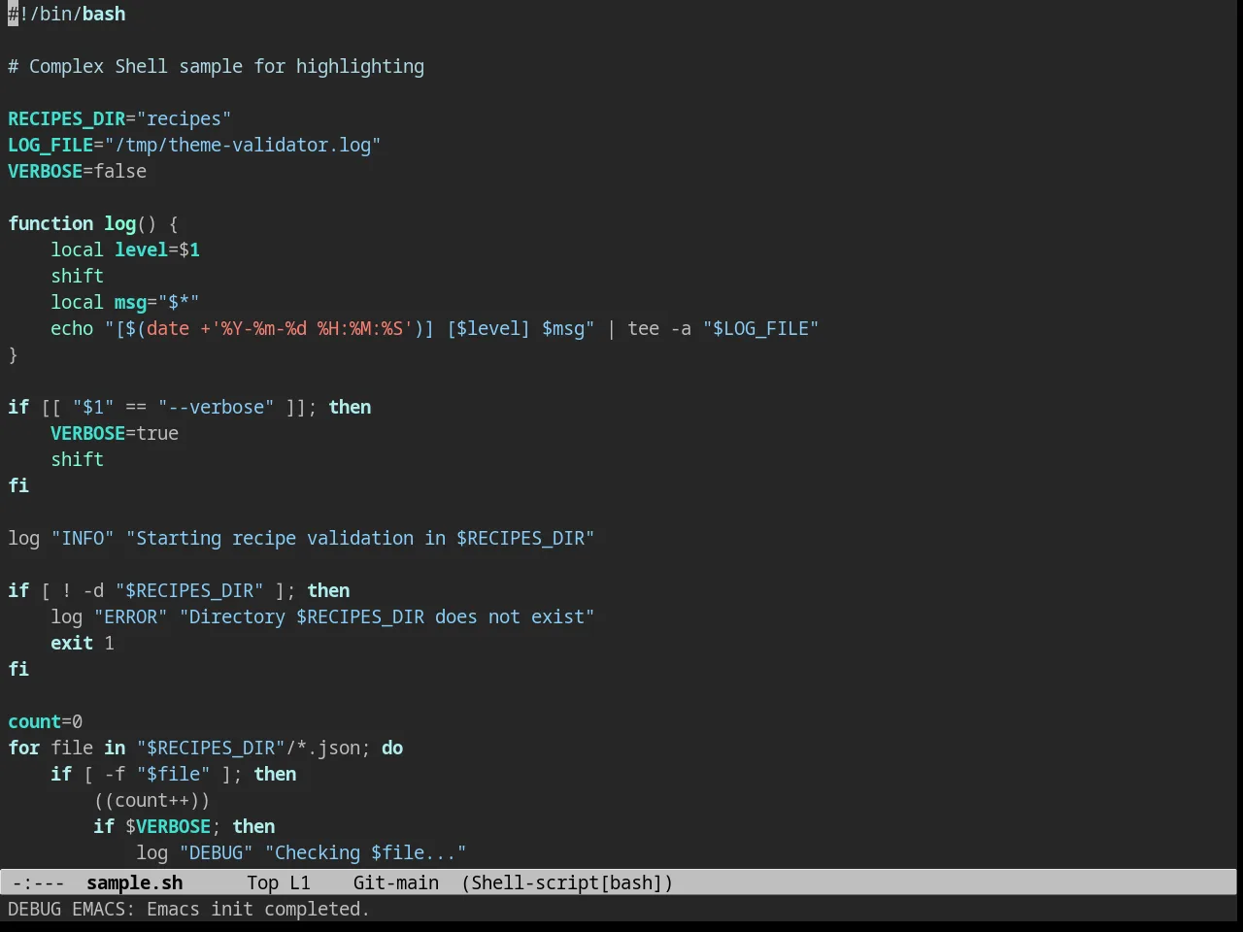
Task: Click the "DEBUG" string in log call
Action: click(216, 852)
